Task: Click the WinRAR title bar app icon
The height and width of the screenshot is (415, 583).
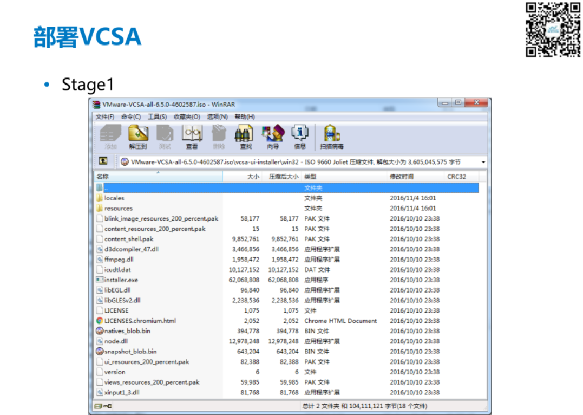Action: pyautogui.click(x=96, y=105)
